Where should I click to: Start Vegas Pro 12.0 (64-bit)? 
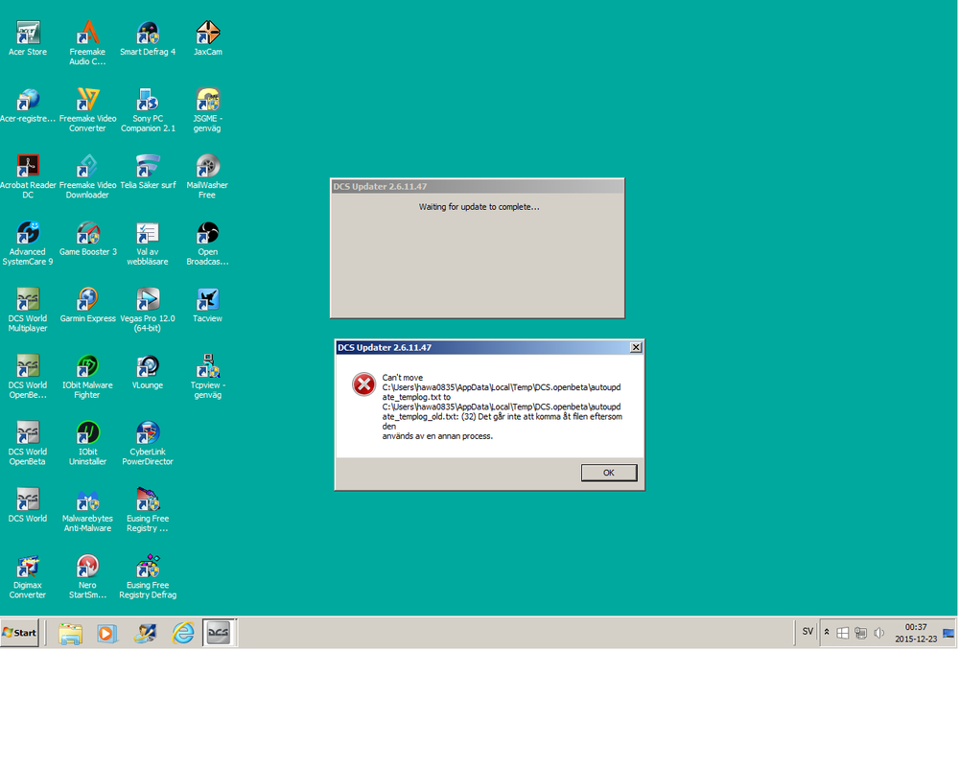tap(148, 297)
